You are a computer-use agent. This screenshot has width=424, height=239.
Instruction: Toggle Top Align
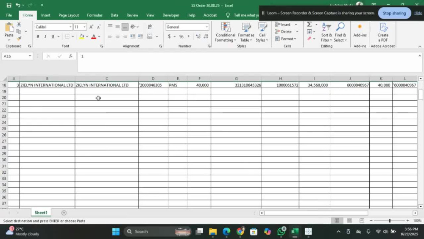(110, 26)
